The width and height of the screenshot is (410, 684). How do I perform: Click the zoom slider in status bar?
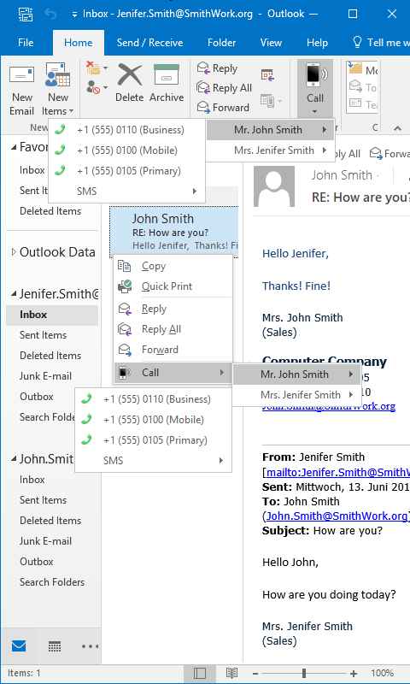304,673
